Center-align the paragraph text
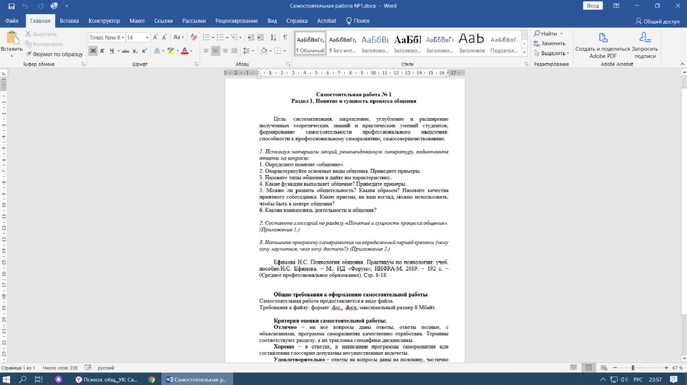Screen dimensions: 687x385 tap(216, 51)
